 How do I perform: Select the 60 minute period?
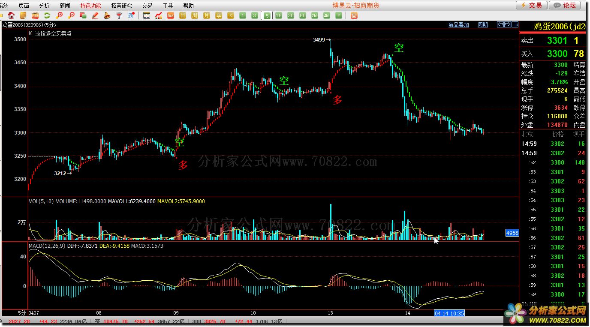303,15
